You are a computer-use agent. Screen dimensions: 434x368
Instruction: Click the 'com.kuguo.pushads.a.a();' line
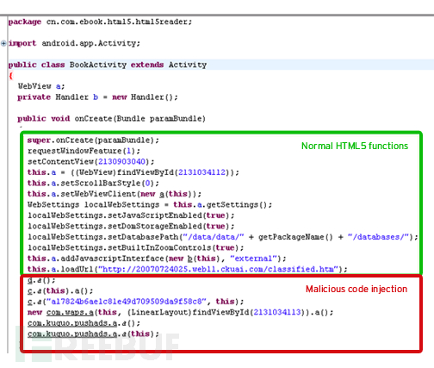tap(84, 323)
